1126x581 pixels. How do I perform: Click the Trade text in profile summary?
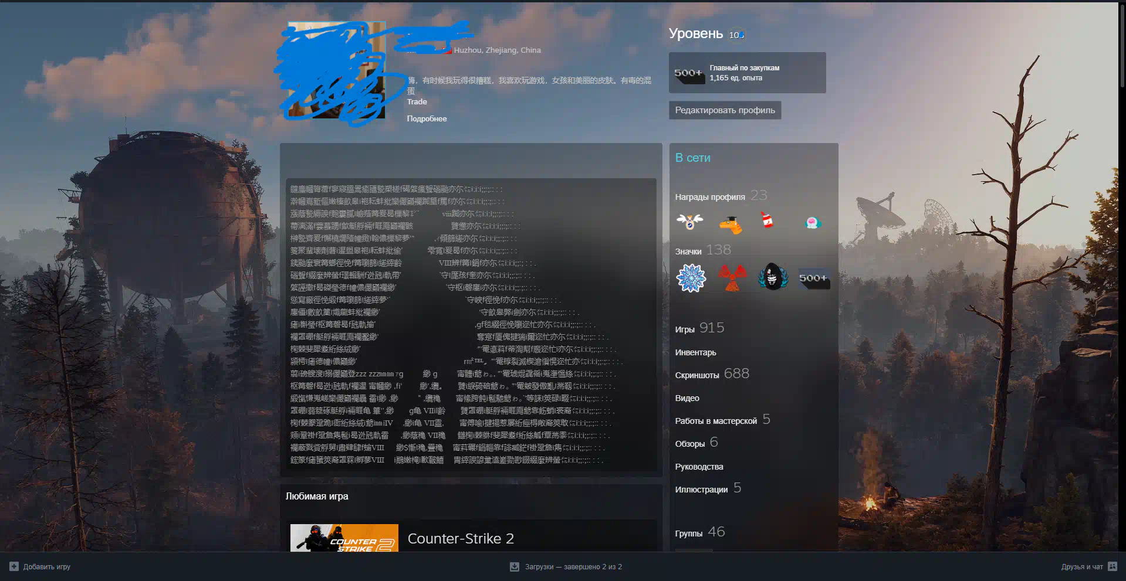pyautogui.click(x=417, y=101)
